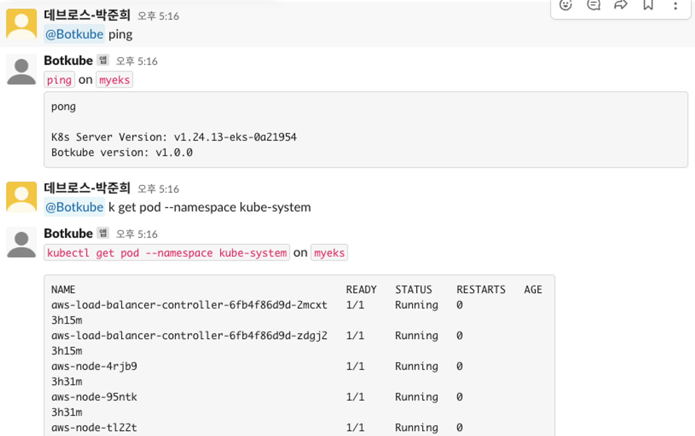695x436 pixels.
Task: Open @Botkube mention in k get pod message
Action: point(74,207)
